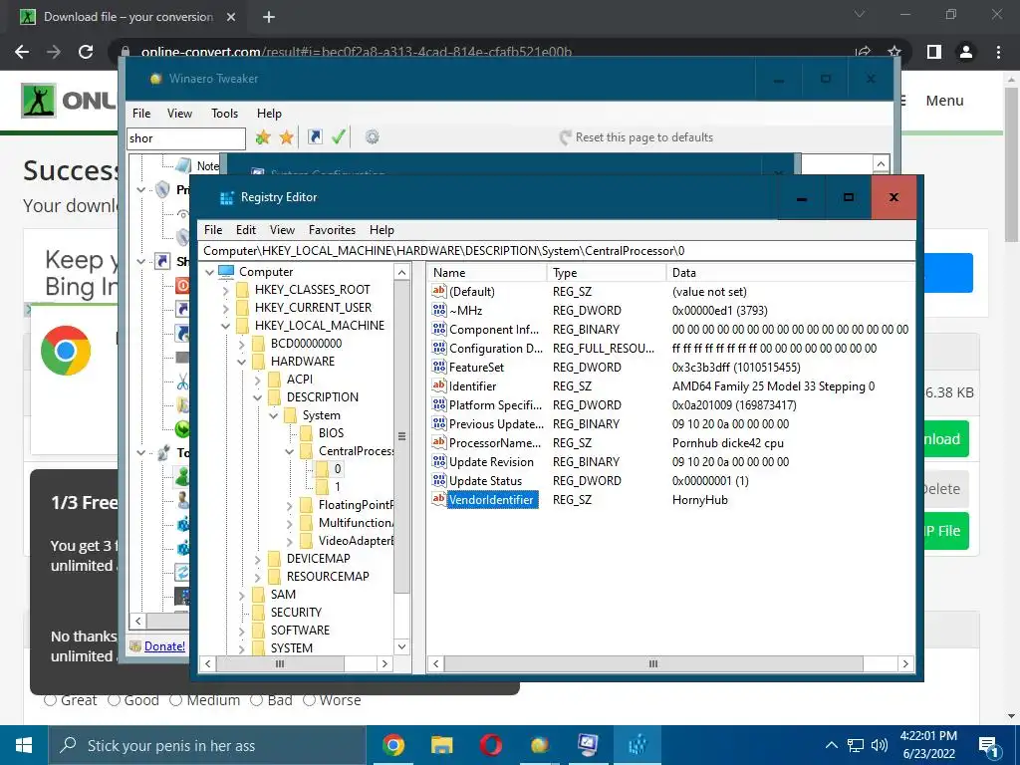The height and width of the screenshot is (765, 1020).
Task: Click the Data column header
Action: pyautogui.click(x=790, y=273)
